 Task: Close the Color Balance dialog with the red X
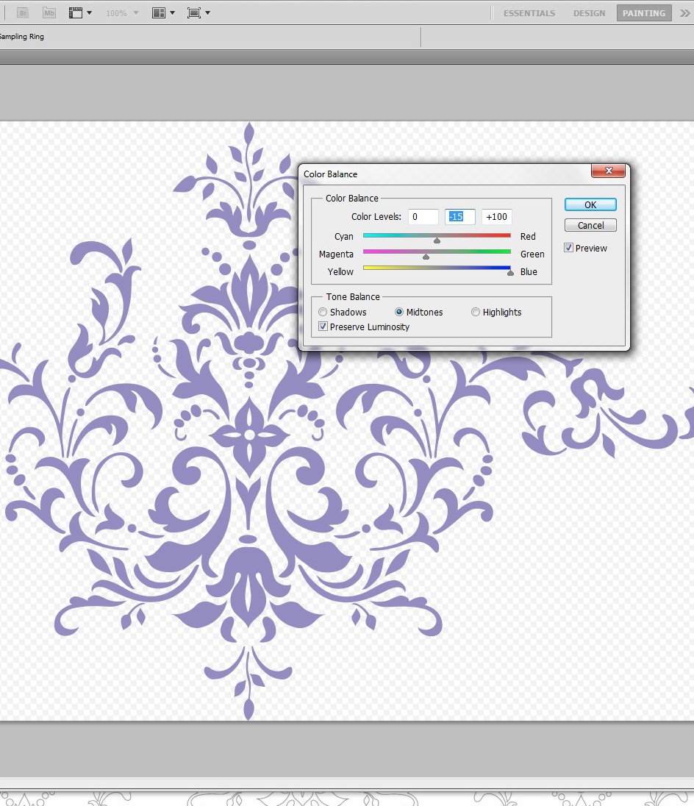coord(609,171)
